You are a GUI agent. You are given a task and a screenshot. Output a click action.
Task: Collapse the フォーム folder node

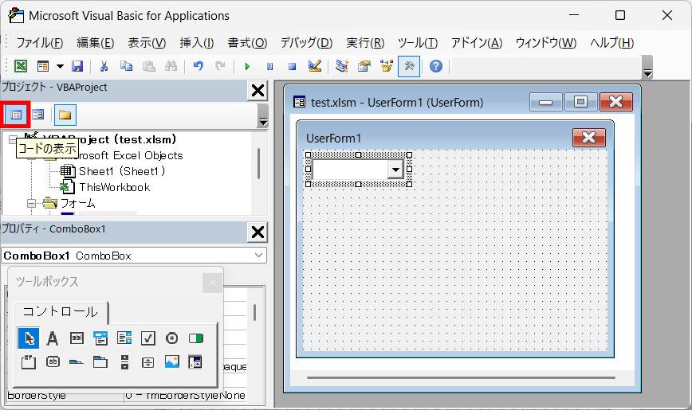coord(31,203)
